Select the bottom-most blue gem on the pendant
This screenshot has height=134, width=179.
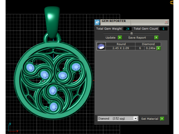pos(54,107)
